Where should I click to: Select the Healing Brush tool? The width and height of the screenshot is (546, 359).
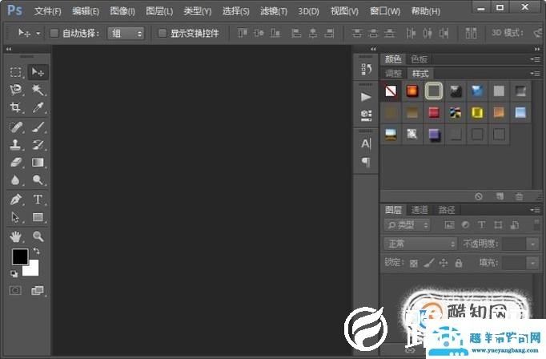16,127
